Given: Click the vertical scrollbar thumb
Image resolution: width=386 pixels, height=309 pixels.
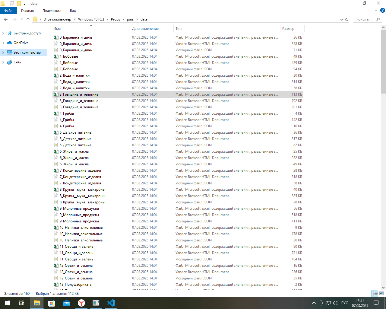Looking at the screenshot, I should click(384, 62).
